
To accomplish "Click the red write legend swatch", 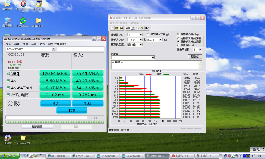I will [149, 74].
